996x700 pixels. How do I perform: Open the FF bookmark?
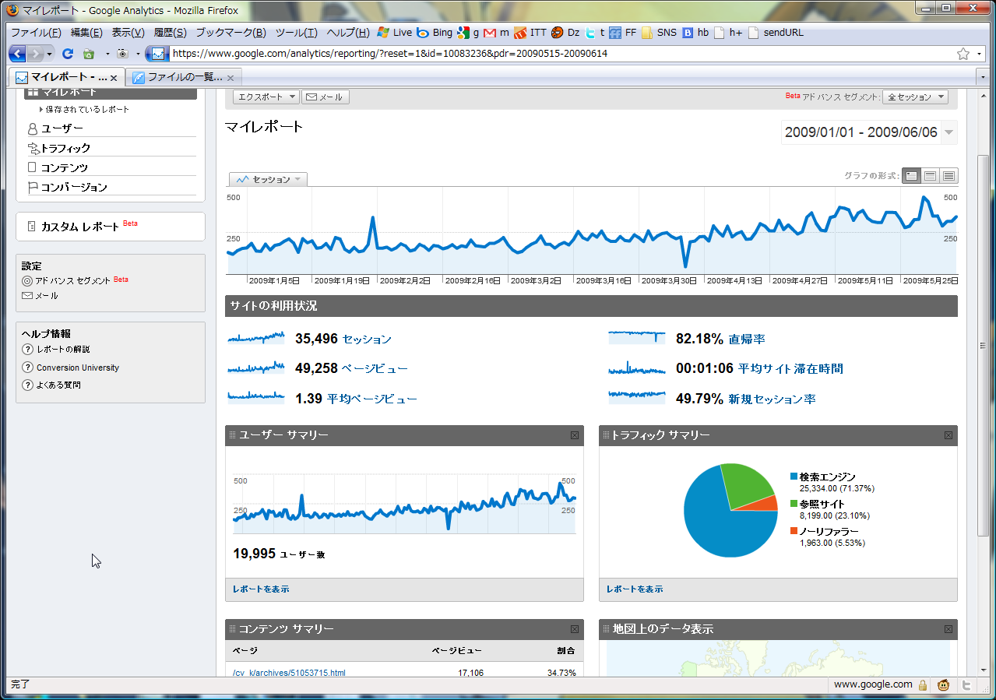(x=623, y=33)
